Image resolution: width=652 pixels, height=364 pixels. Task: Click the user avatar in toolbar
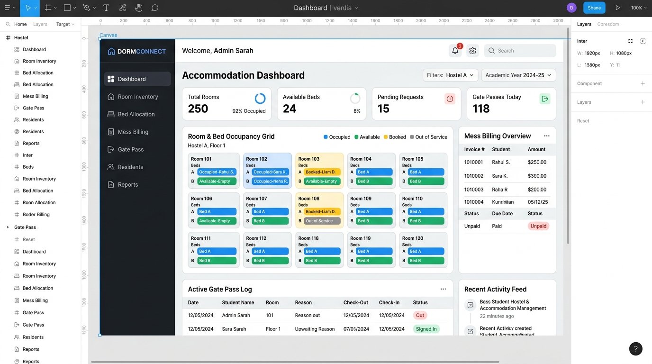click(571, 8)
